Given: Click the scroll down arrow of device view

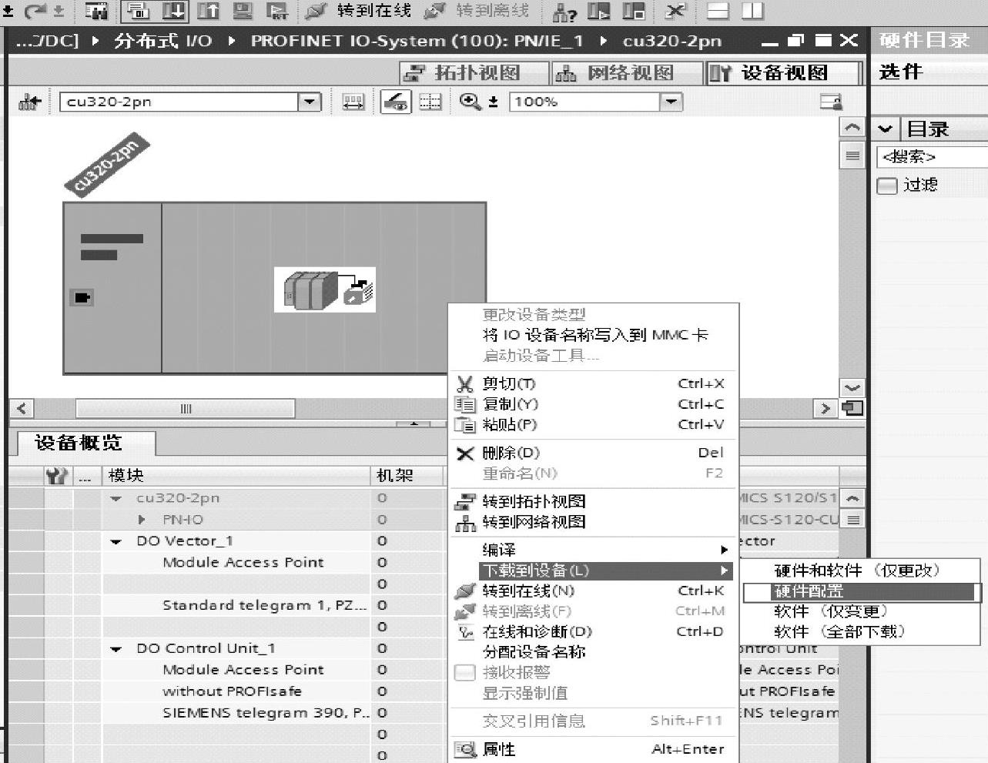Looking at the screenshot, I should (852, 388).
